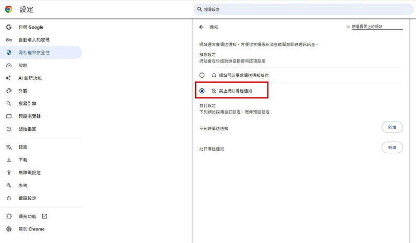Click the crossed-out bell icon
The width and height of the screenshot is (416, 243).
(214, 91)
